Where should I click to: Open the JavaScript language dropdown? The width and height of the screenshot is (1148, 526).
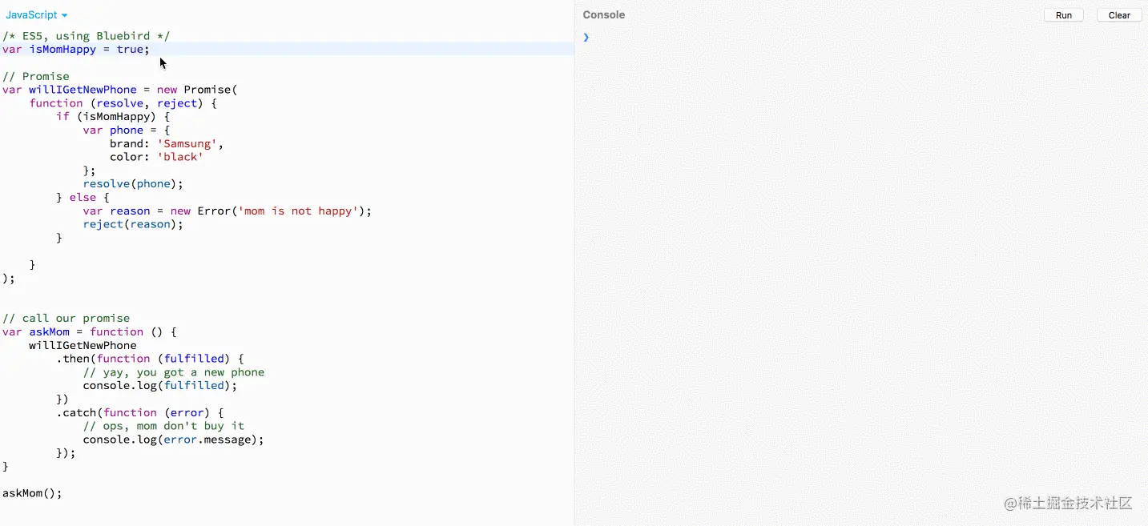(x=36, y=15)
